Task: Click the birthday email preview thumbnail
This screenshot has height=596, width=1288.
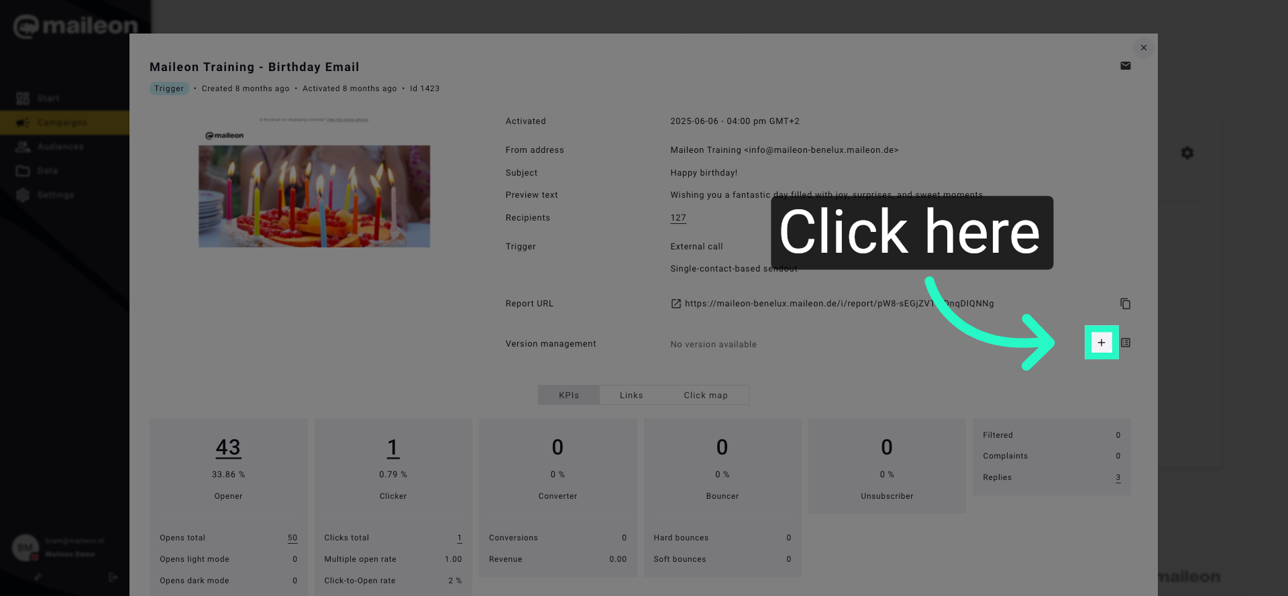Action: [x=314, y=182]
